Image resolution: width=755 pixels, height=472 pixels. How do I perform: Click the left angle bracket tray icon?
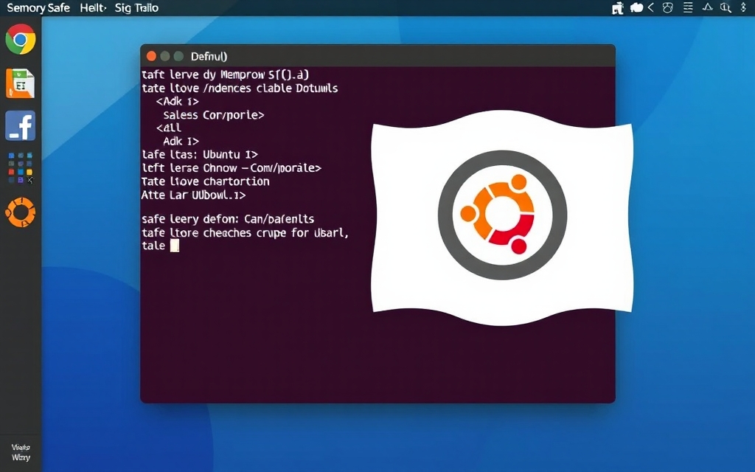click(651, 7)
